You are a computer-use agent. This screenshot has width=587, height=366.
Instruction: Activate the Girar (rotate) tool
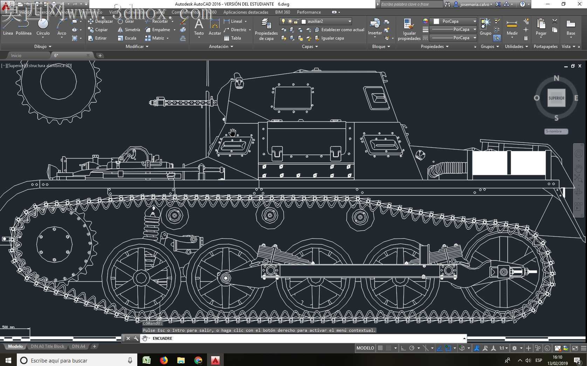point(126,21)
